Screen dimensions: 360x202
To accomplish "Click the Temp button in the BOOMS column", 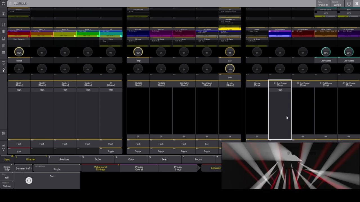I will 138,61.
